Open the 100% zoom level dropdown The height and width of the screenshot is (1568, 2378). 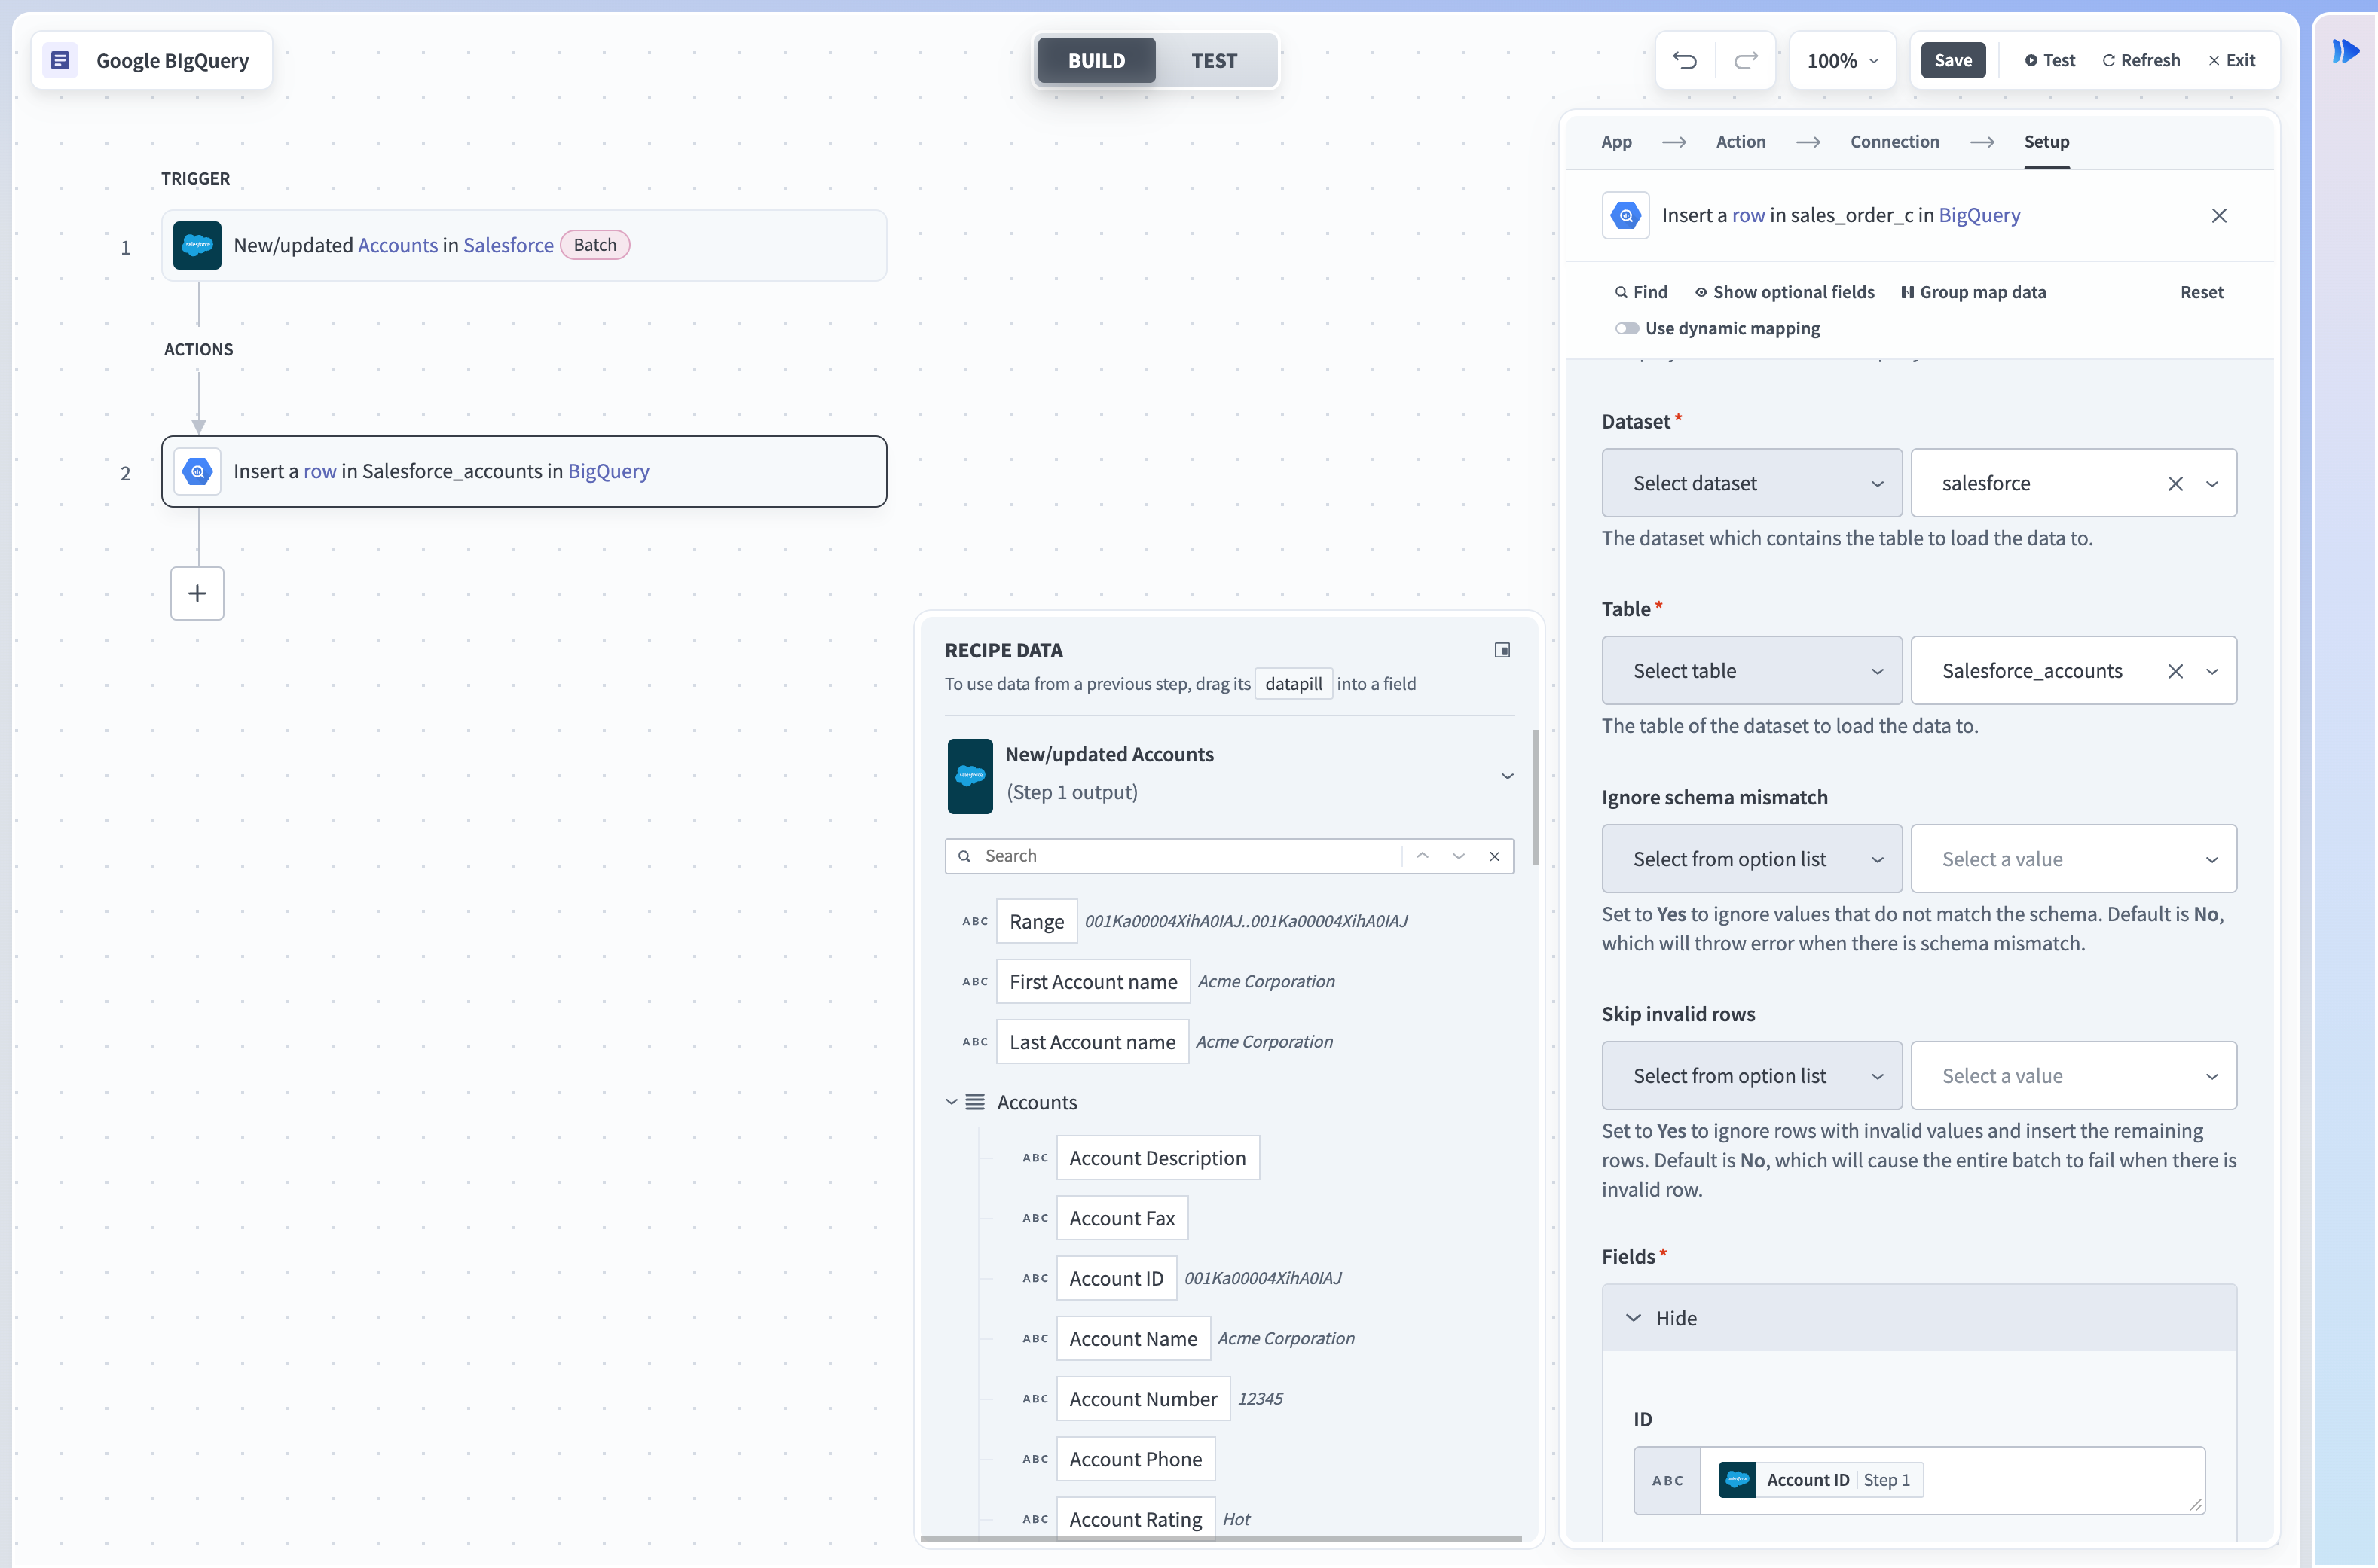(x=1843, y=60)
